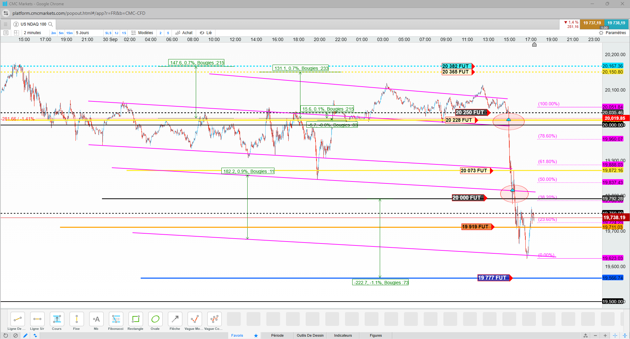
Task: Open the Modèles templates menu
Action: pos(142,33)
